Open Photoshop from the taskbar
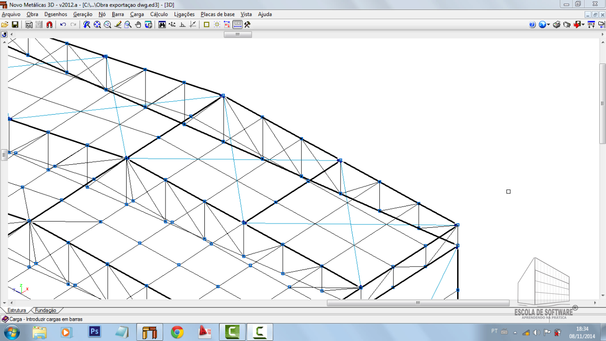606x341 pixels. point(95,332)
